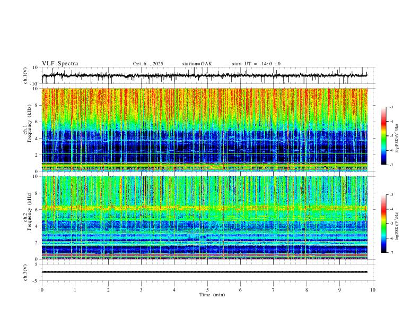Click the ch.1 'Frequency (kHz)' axis label

coord(30,124)
